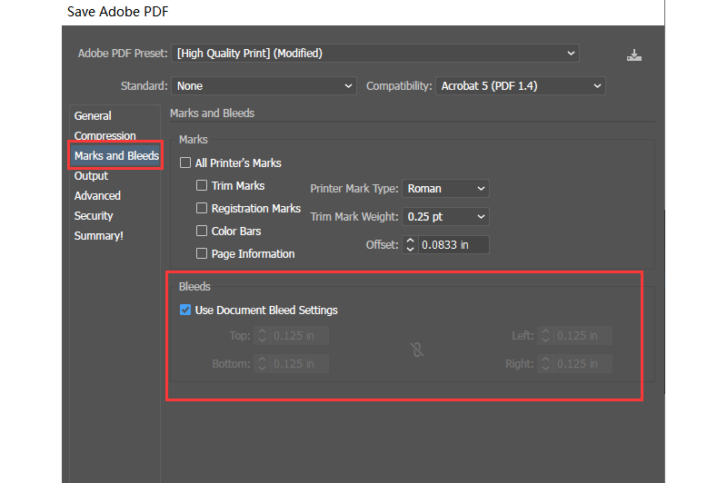Tick the Color Bars checkbox
Viewport: 727px width, 483px height.
(202, 231)
